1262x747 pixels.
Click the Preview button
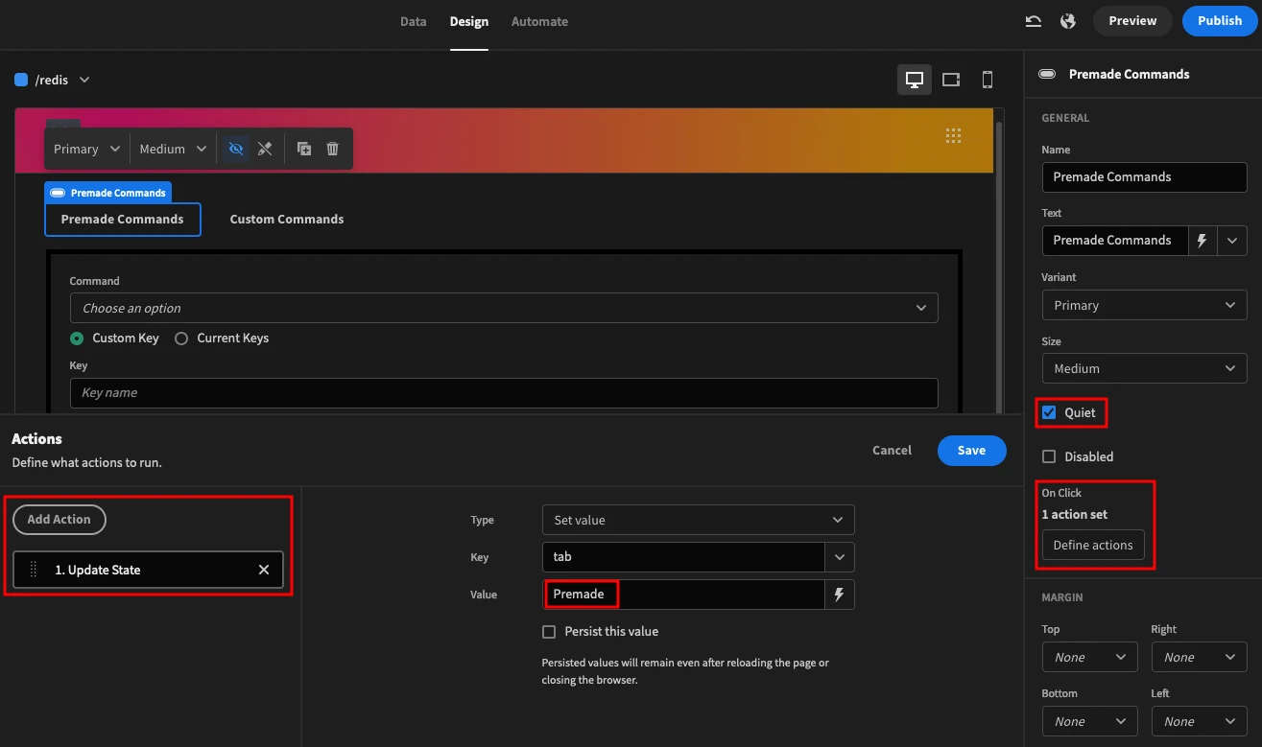coord(1132,20)
